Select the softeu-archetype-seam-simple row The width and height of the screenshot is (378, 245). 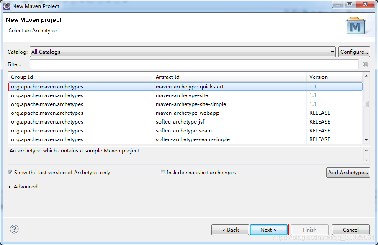(185, 139)
